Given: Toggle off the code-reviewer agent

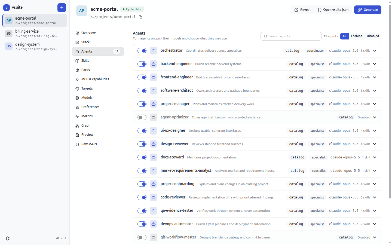Looking at the screenshot, I should tap(142, 197).
